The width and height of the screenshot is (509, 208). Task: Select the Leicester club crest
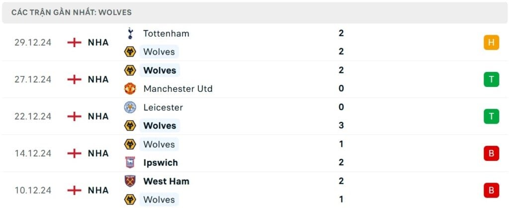click(x=130, y=107)
